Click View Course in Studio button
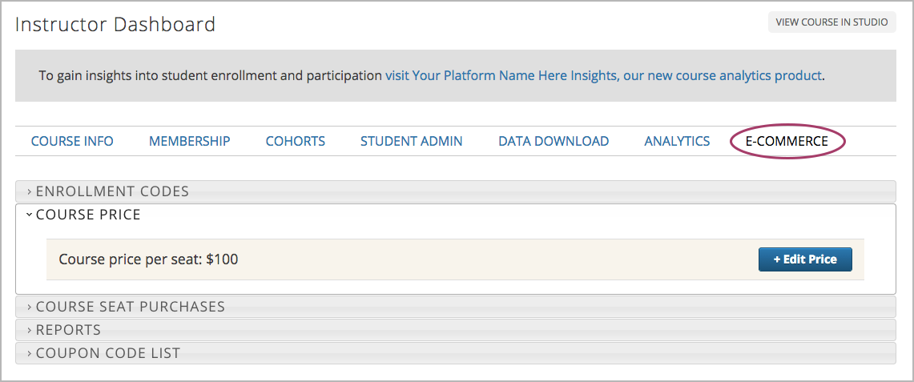The image size is (914, 382). 831,22
